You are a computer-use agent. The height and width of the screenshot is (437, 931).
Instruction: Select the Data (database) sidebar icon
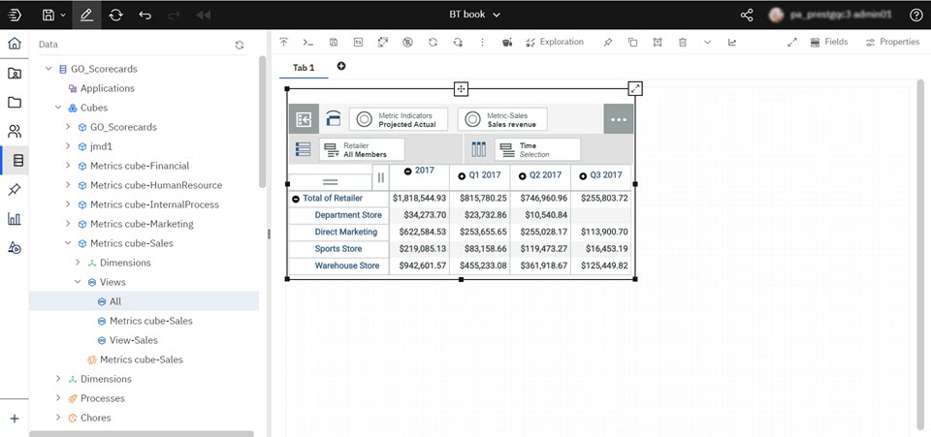18,160
